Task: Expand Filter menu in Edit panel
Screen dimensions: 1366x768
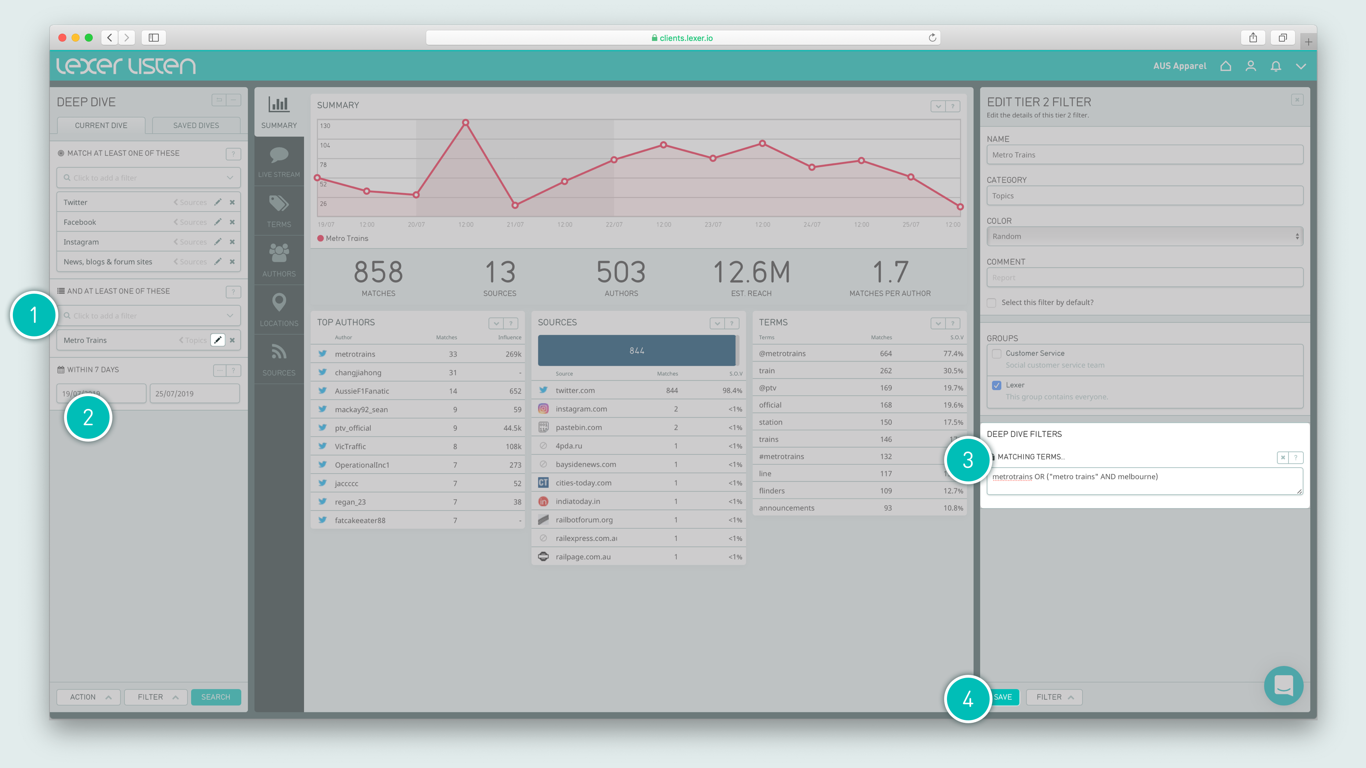Action: tap(1054, 697)
